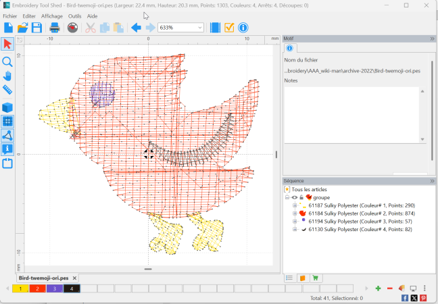Collapse the groupe tree node

tap(287, 197)
